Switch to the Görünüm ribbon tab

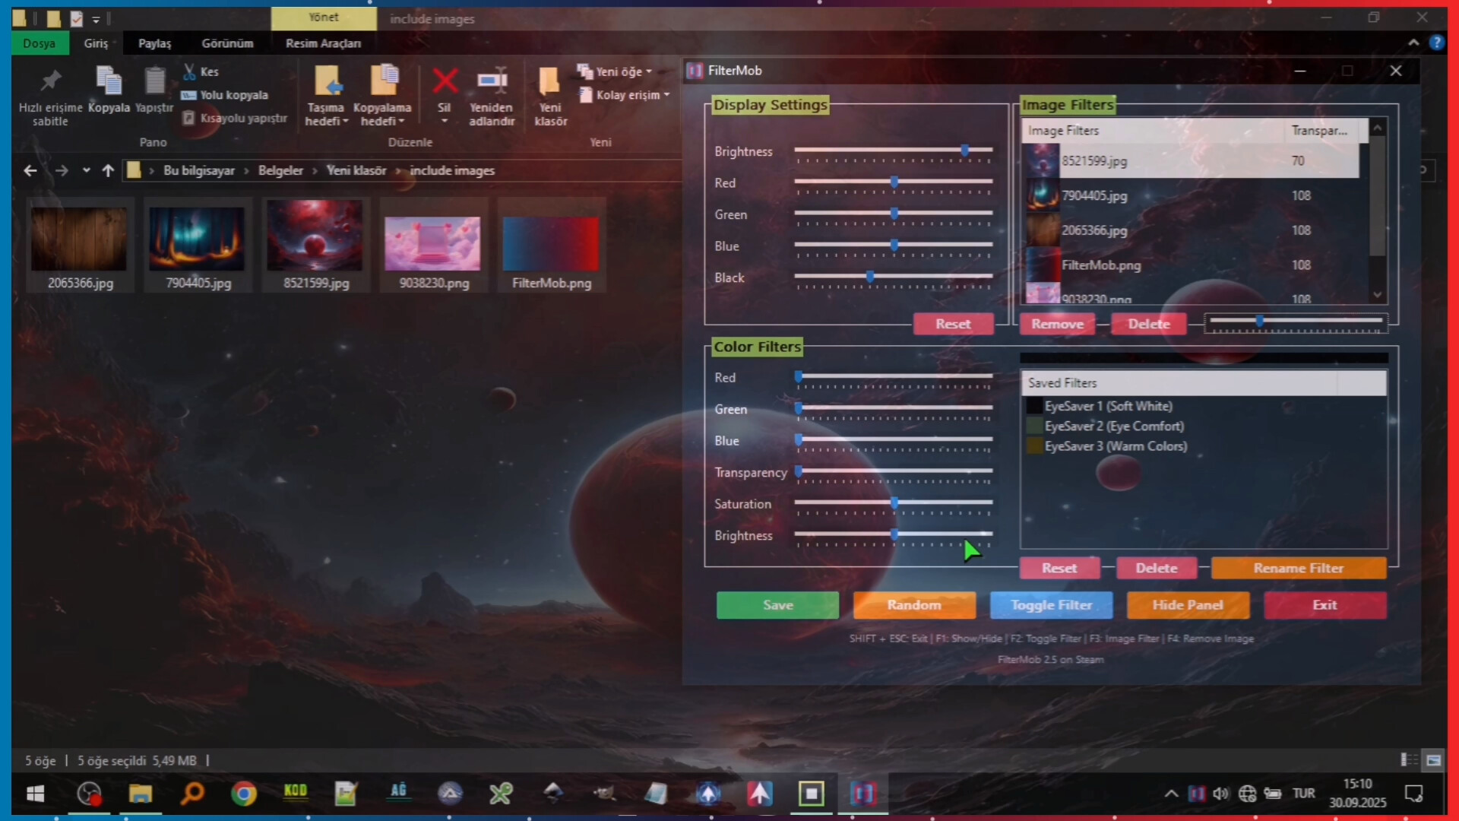coord(227,43)
